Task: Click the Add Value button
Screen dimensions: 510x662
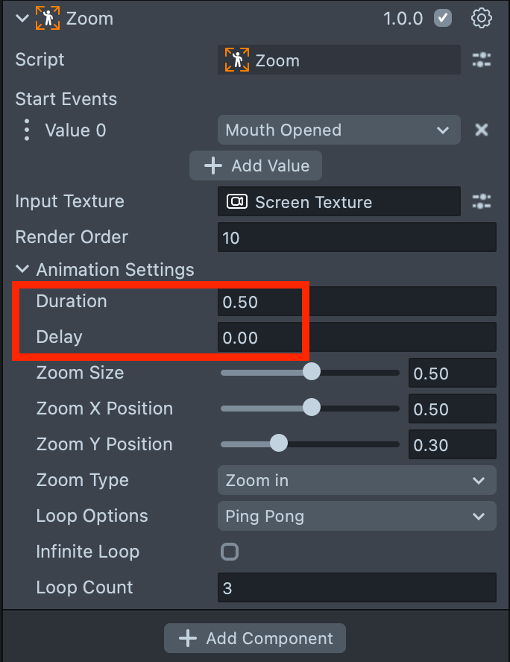Action: tap(256, 165)
